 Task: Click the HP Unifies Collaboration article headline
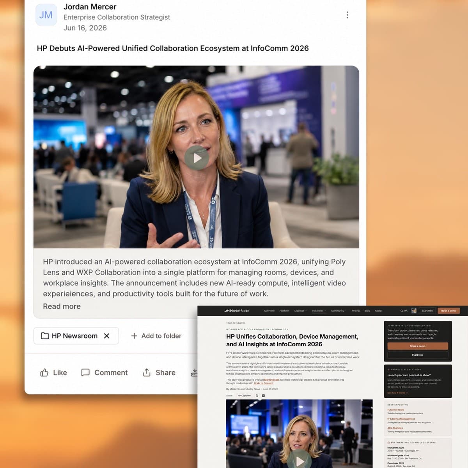[x=292, y=340]
